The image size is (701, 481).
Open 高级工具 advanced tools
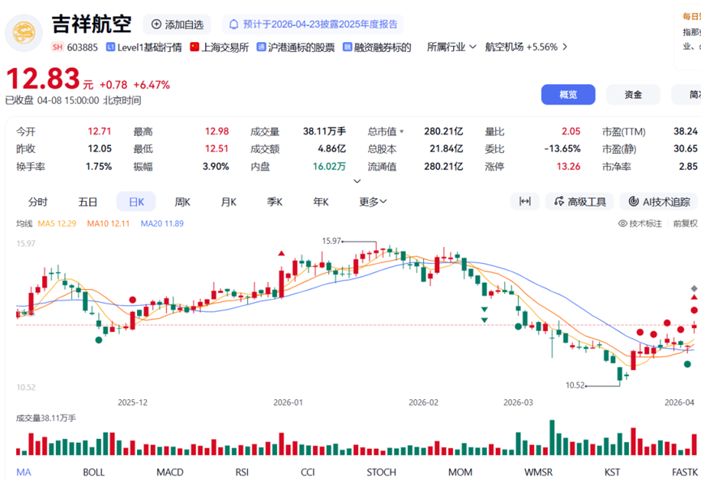click(x=579, y=202)
